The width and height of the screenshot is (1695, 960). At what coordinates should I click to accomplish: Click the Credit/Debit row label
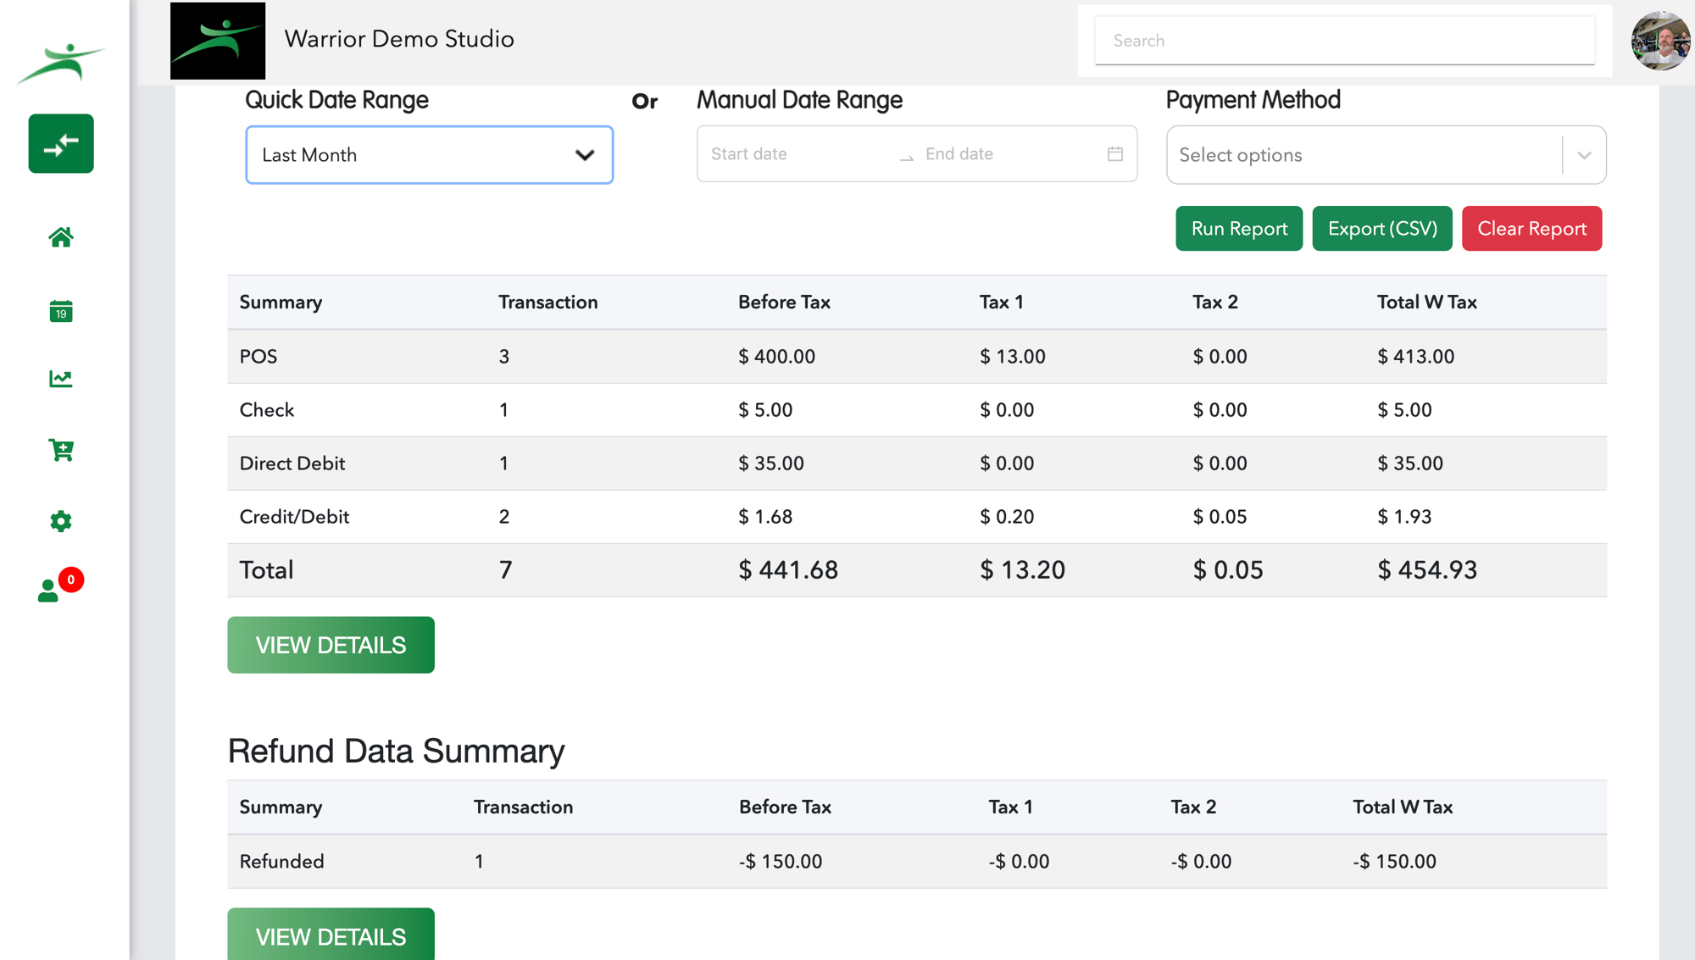pyautogui.click(x=294, y=517)
